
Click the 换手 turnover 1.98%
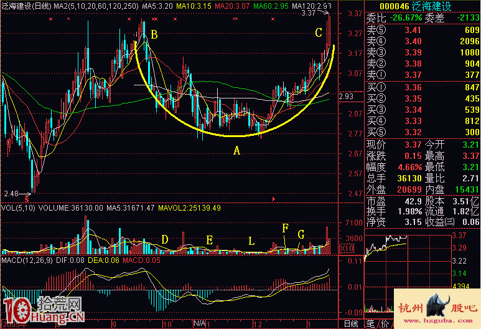(x=410, y=212)
